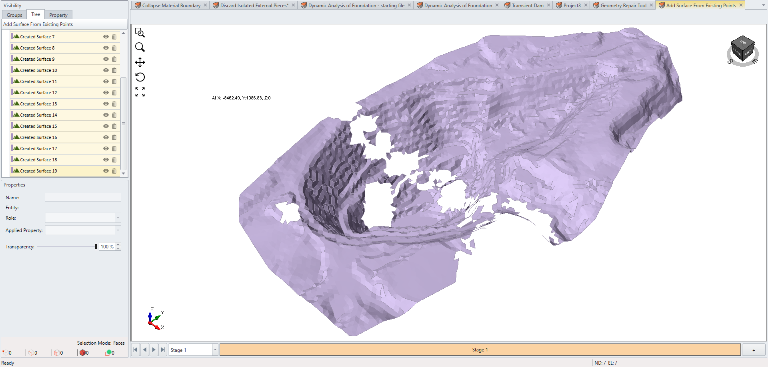Select the Zoom (magnifier) tool
The width and height of the screenshot is (768, 367).
coord(140,47)
